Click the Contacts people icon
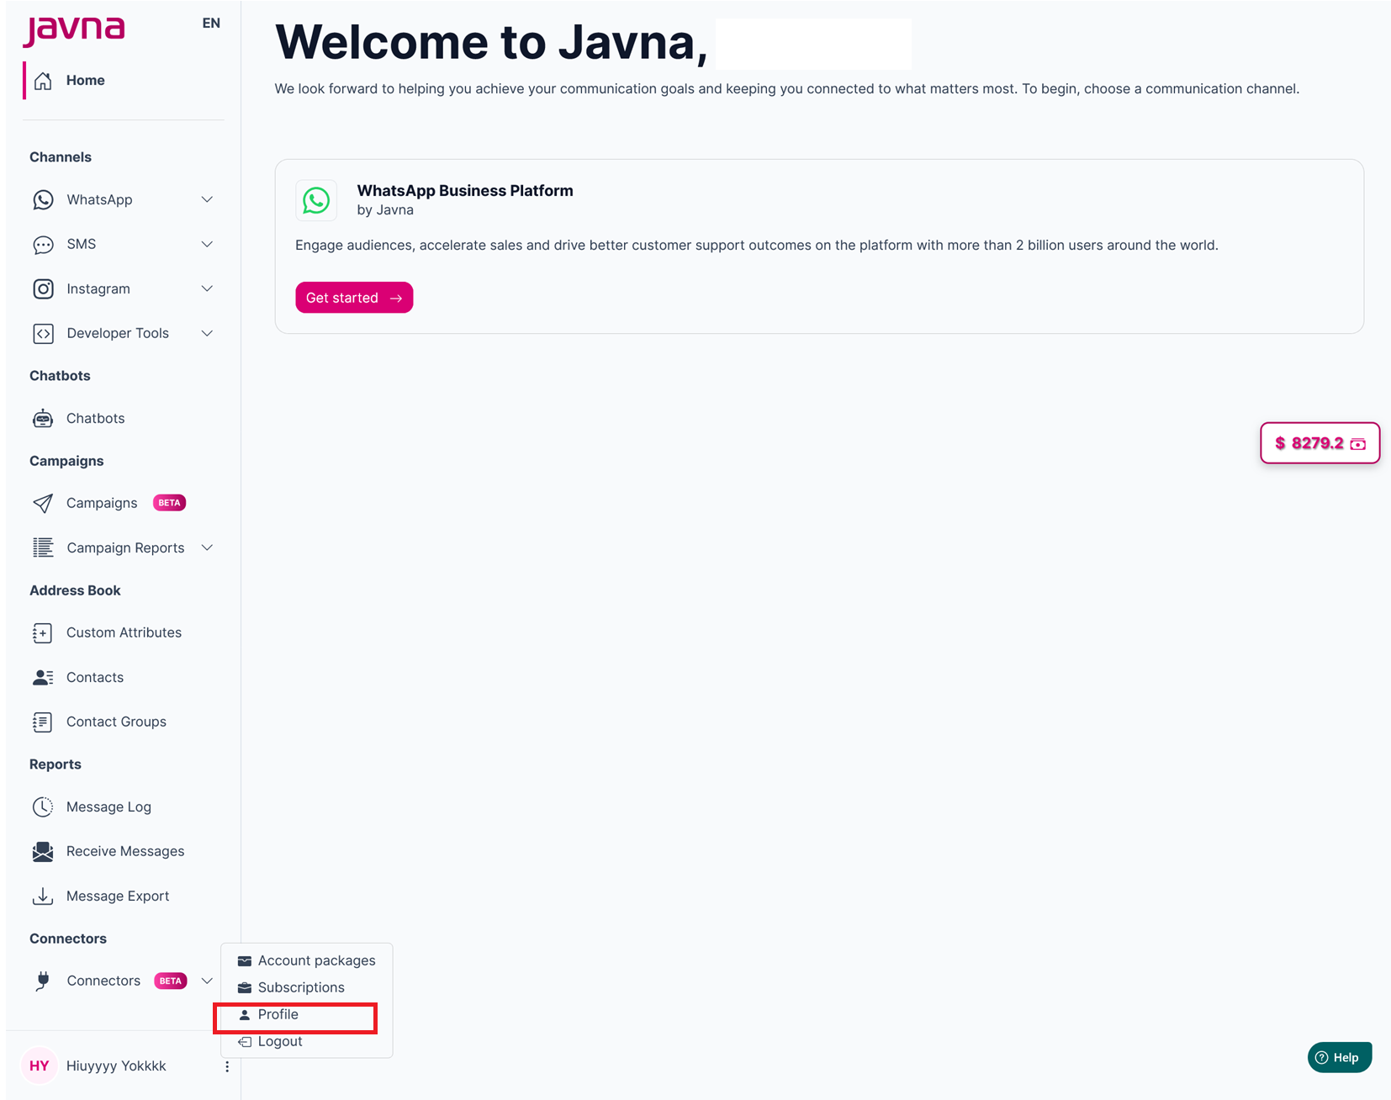The height and width of the screenshot is (1100, 1391). [43, 677]
